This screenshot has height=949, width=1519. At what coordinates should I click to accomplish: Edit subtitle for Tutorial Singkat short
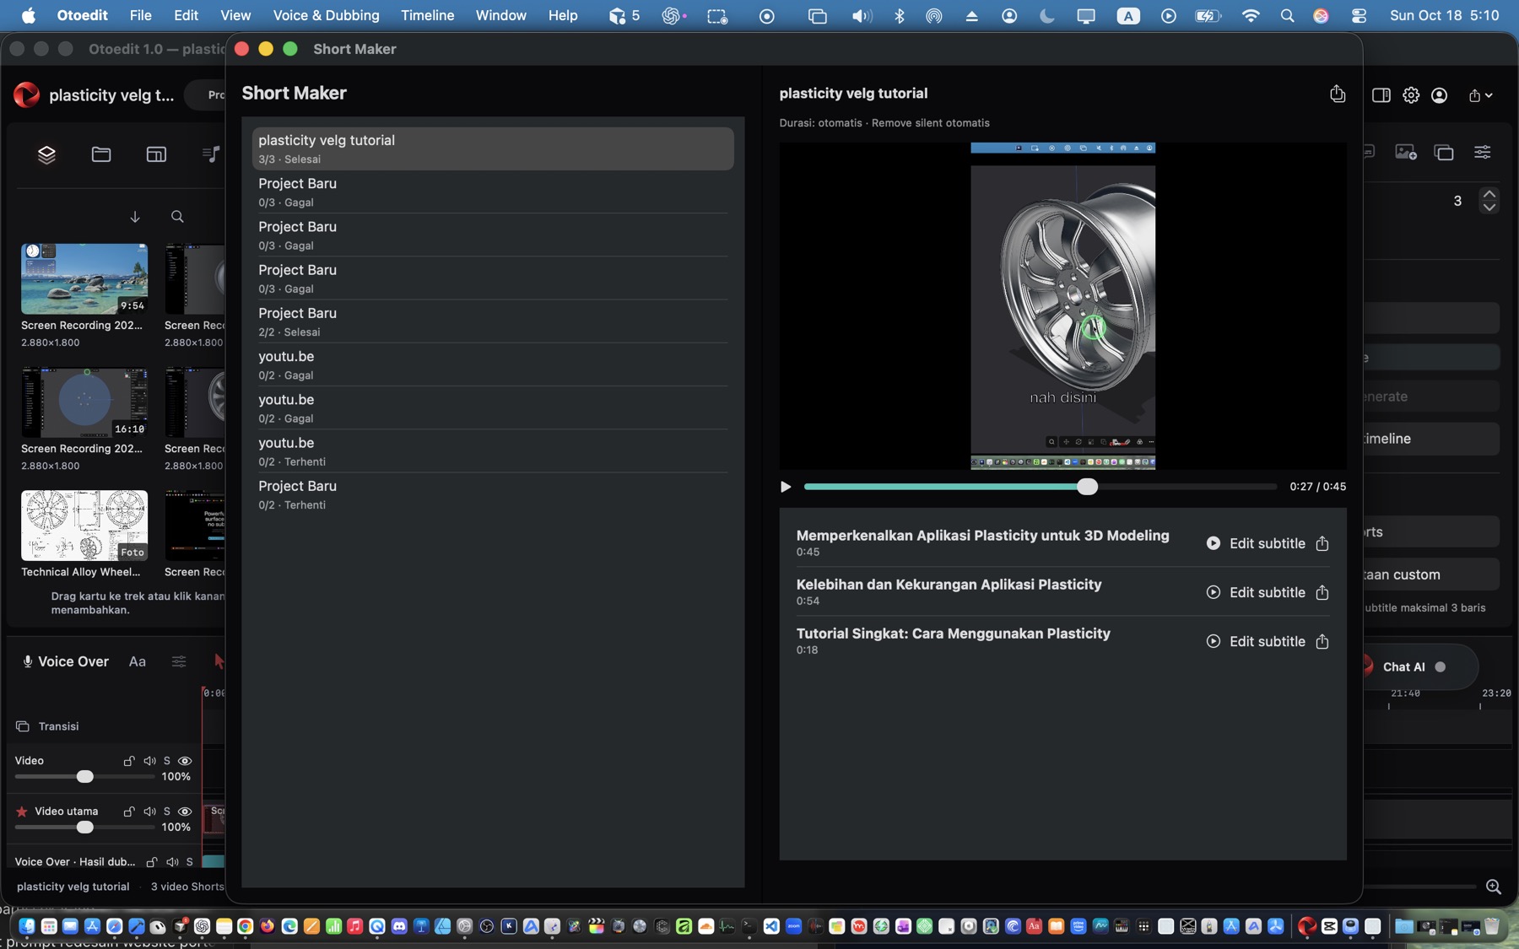point(1267,641)
